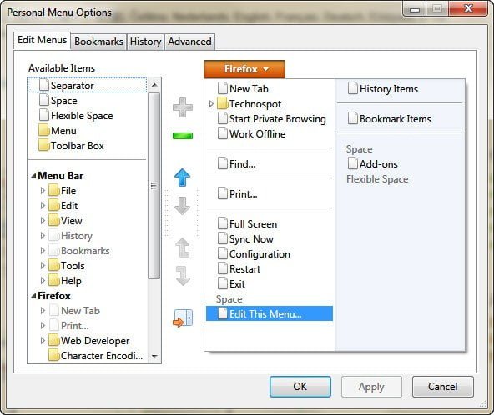Switch to the Edit Menus tab
This screenshot has width=494, height=415.
coord(43,40)
